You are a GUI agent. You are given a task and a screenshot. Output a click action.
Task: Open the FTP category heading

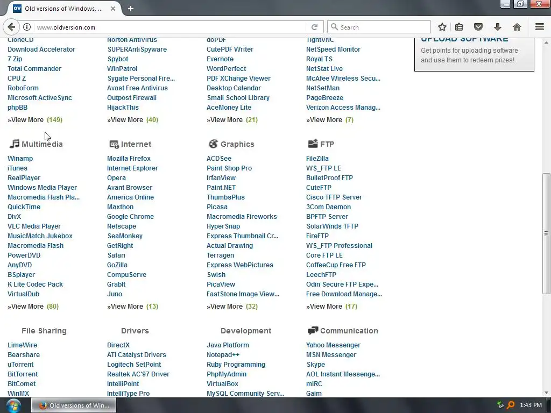point(327,144)
